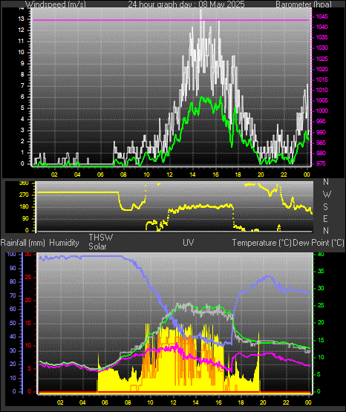Click hour 06 on the bottom graph time axis
Viewport: 346px width, 412px height.
coord(105,402)
